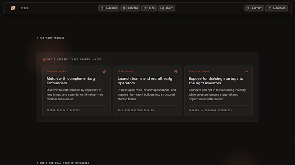Click 'ROLE APPLICATIONS IN-FLOW' footer text
The height and width of the screenshot is (165, 295).
136,110
